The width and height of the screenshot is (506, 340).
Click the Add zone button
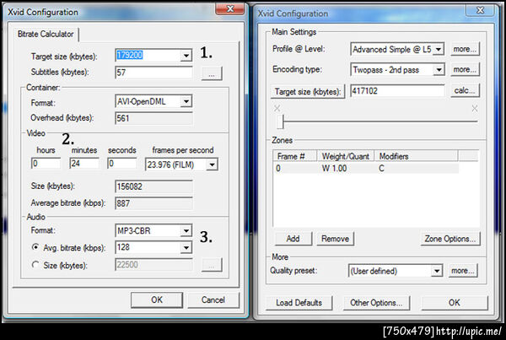click(x=293, y=239)
